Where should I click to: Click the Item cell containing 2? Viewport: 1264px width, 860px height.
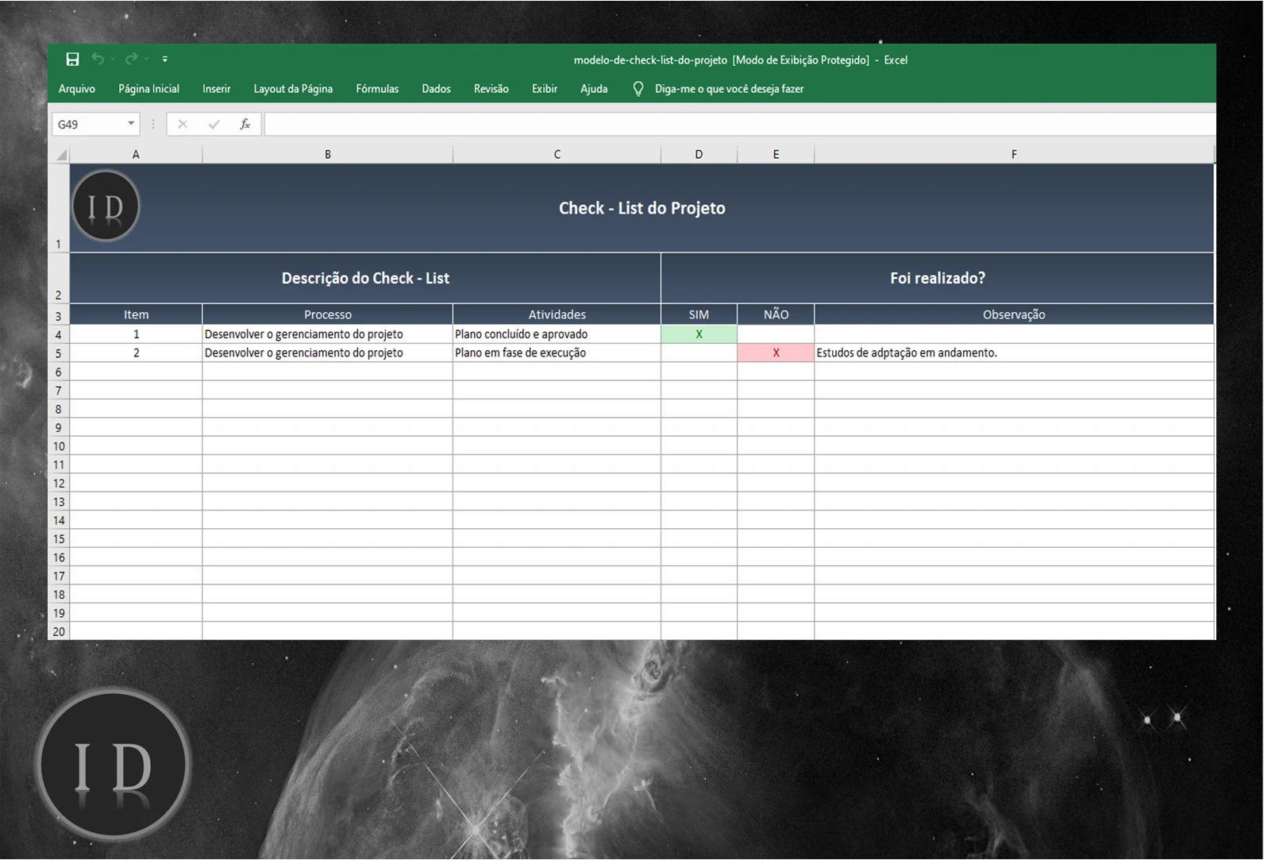click(136, 353)
